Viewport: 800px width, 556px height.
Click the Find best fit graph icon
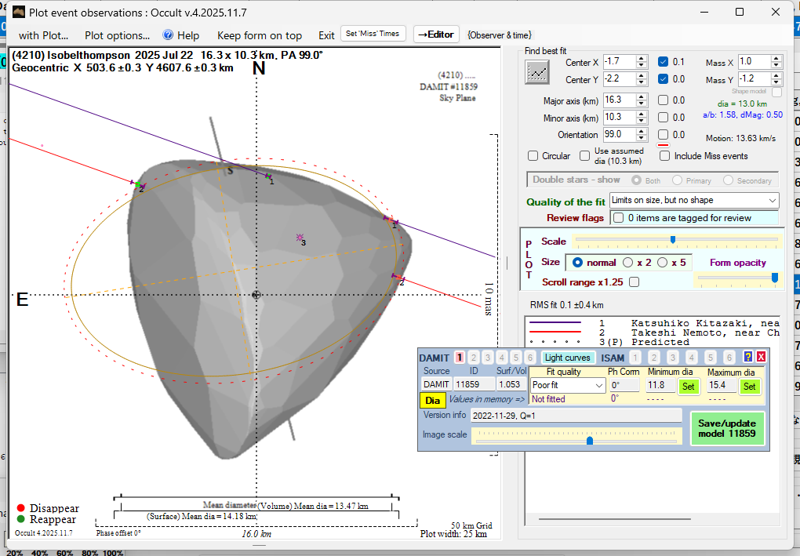click(537, 72)
